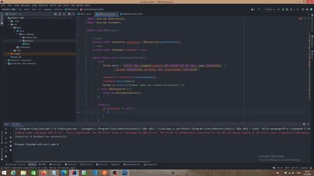Expand the .idea folder
Screen dimensions: 314x176
9,21
